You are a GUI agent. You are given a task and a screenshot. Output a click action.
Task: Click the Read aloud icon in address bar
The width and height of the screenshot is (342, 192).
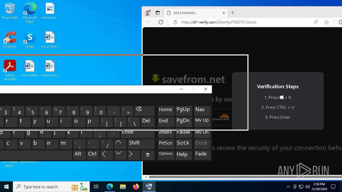coord(316,22)
